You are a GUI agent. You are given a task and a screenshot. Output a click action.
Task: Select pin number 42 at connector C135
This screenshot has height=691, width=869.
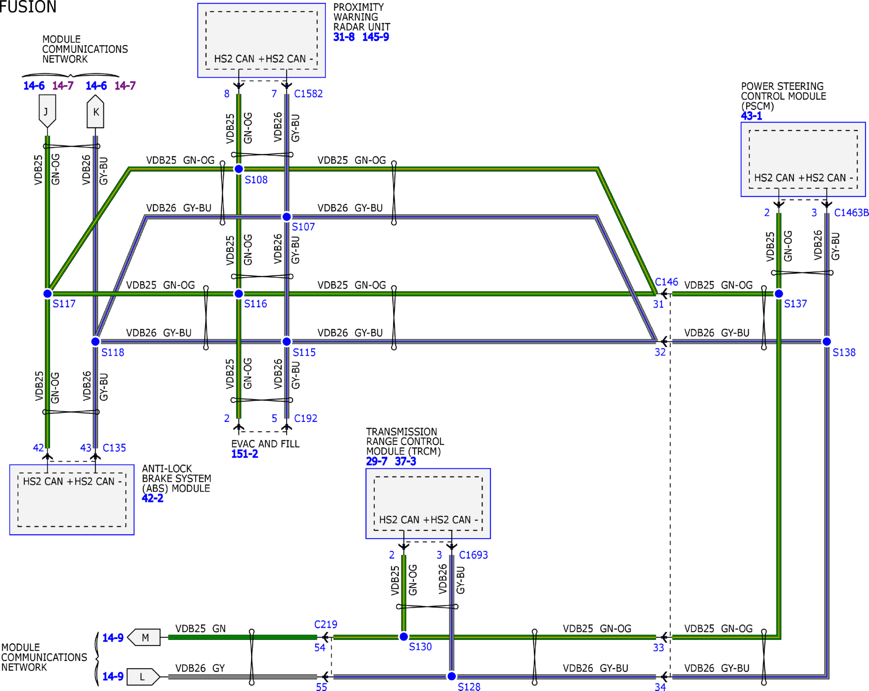click(38, 448)
